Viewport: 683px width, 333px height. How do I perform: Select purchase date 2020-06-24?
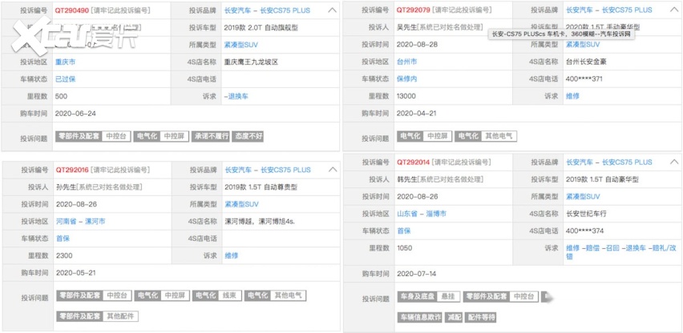tap(75, 114)
